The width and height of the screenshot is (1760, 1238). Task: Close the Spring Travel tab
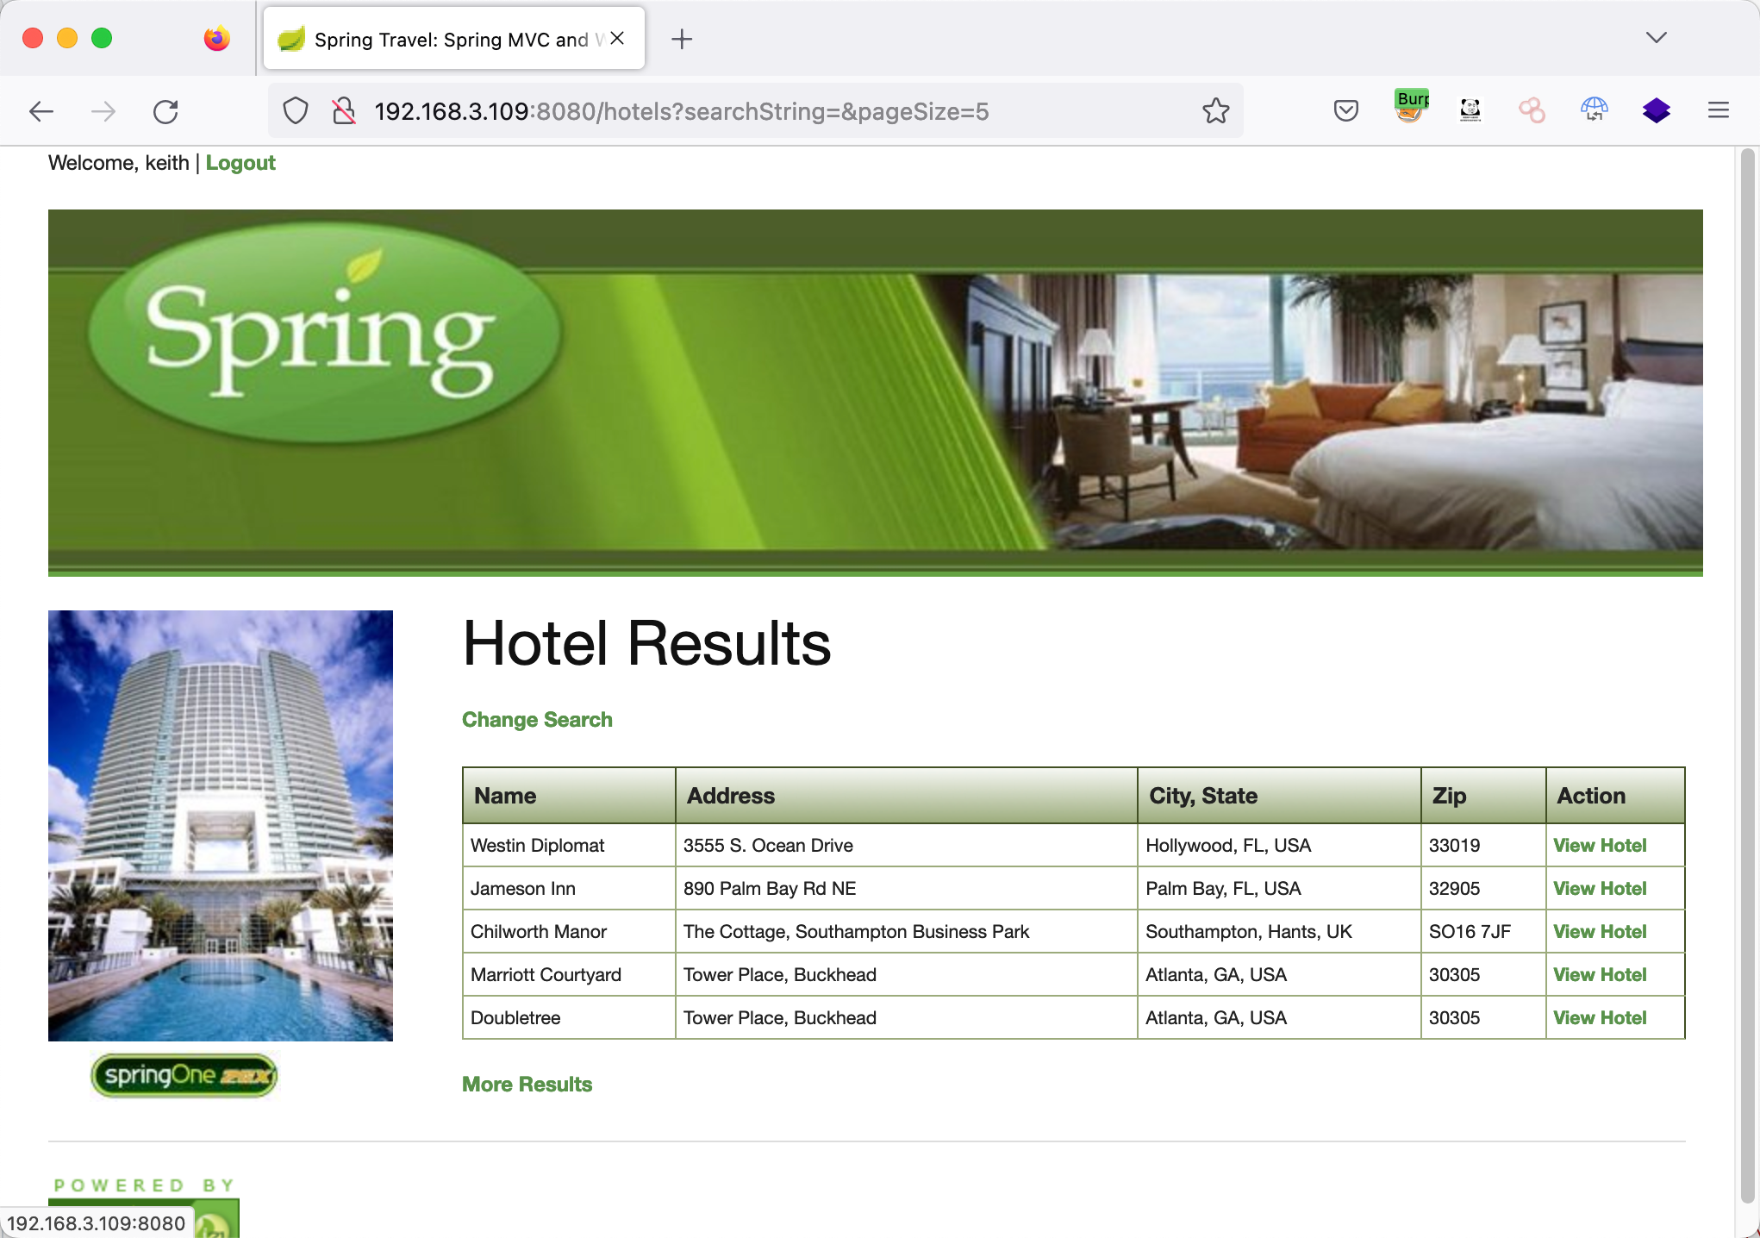617,39
